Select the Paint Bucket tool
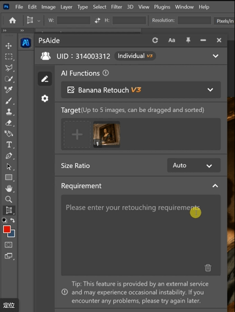The image size is (235, 312). point(8,133)
